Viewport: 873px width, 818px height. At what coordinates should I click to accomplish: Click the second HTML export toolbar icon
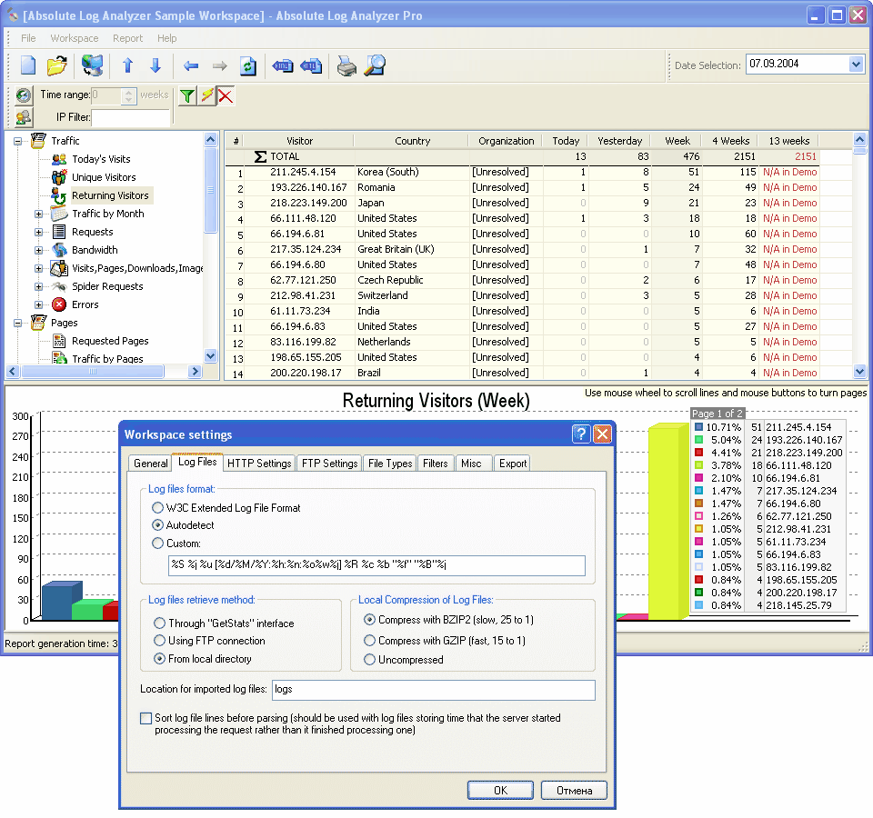pos(311,66)
